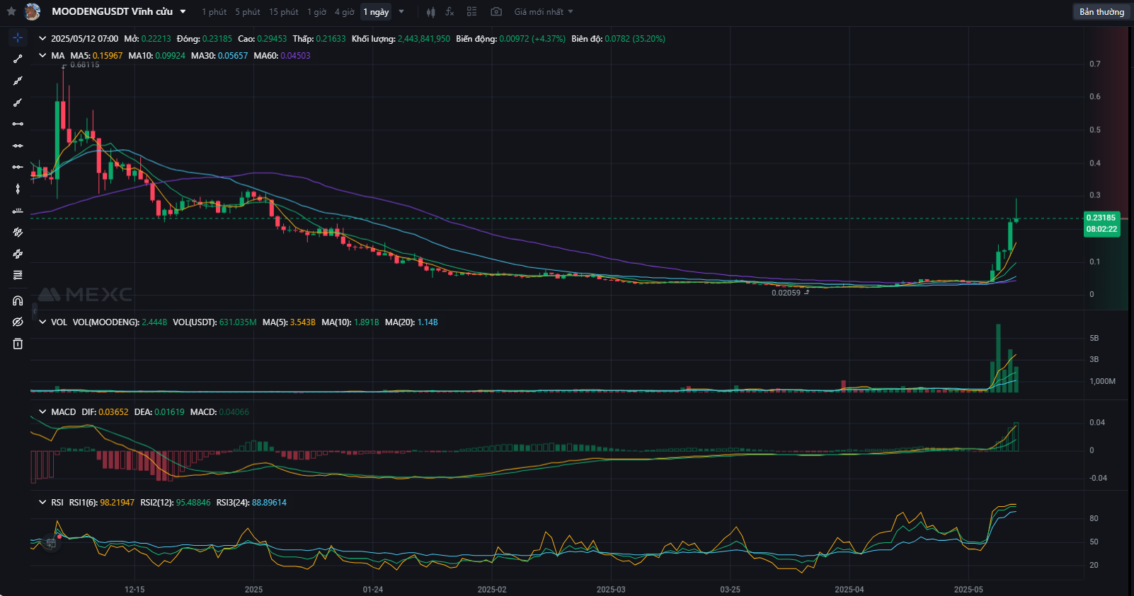Click the Bản thường button
1134x596 pixels.
point(1101,12)
